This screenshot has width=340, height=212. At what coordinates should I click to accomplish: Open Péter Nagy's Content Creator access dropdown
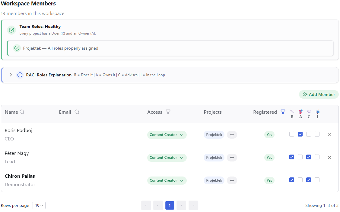167,158
